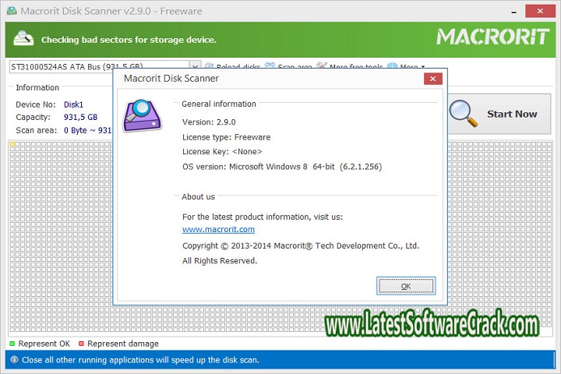Open More free tools

(350, 66)
